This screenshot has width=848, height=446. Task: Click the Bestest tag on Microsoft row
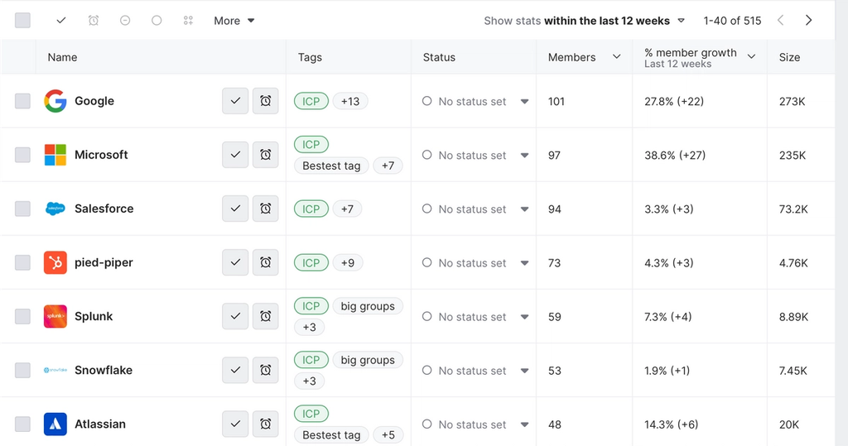point(331,165)
